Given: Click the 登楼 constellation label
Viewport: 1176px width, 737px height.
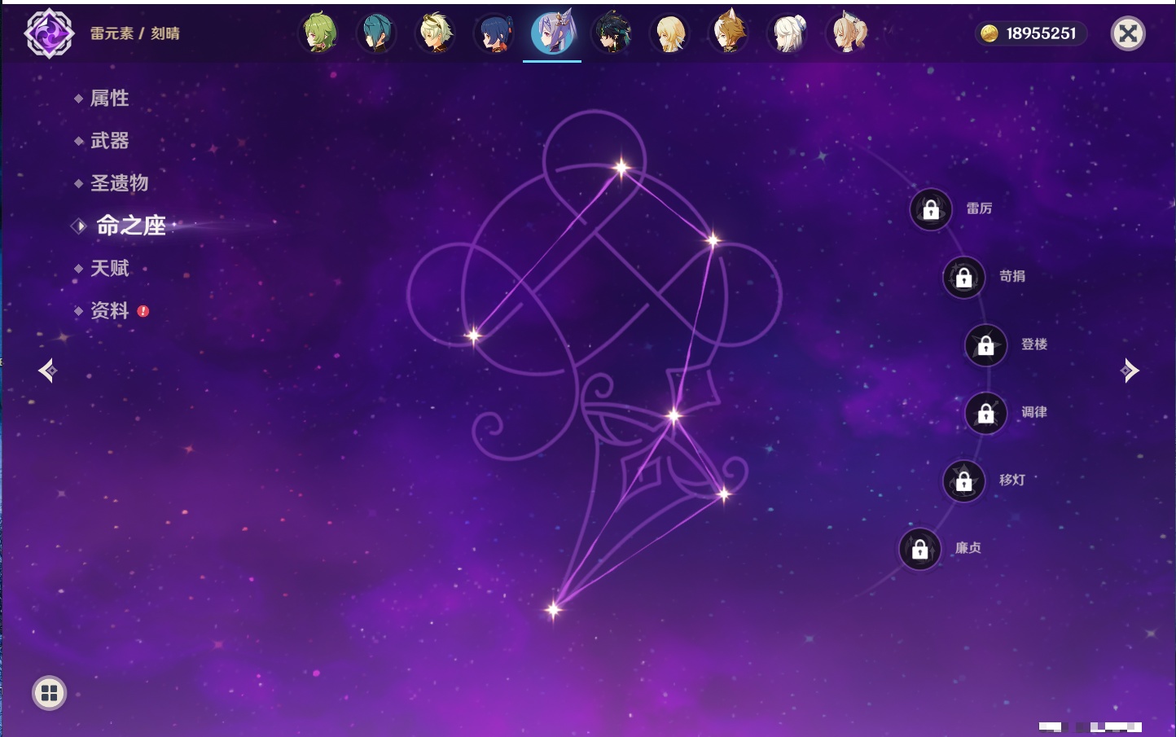Looking at the screenshot, I should pos(1034,344).
